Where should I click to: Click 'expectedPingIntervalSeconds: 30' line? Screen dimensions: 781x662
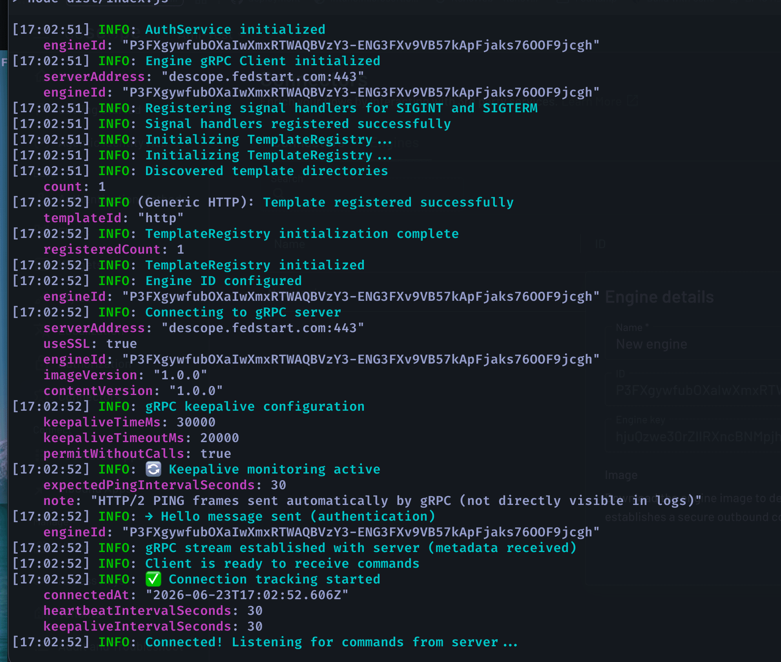165,485
